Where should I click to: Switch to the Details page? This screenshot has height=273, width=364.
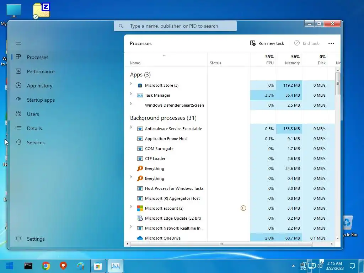(34, 128)
